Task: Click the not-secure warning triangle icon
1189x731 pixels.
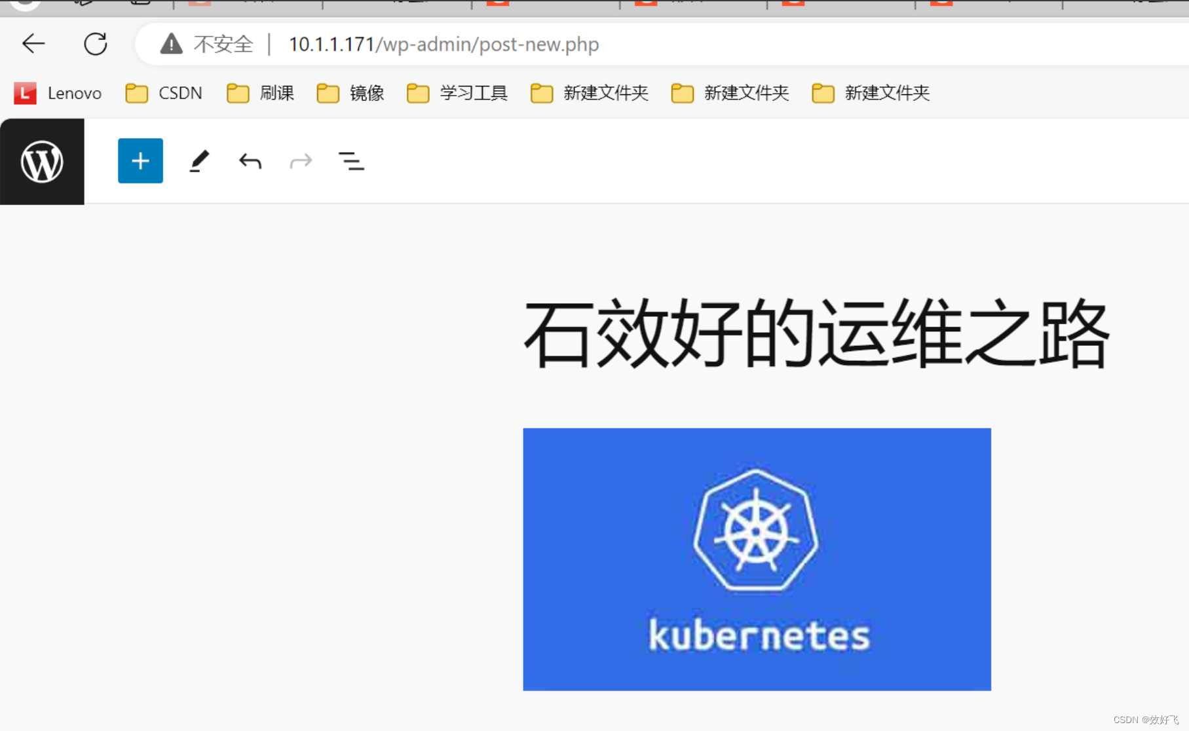Action: point(172,44)
